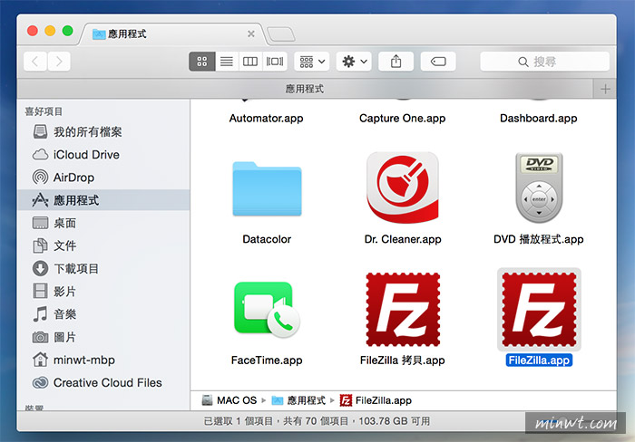Viewport: 635px width, 442px height.
Task: Click the yellow minimize window button
Action: point(50,31)
